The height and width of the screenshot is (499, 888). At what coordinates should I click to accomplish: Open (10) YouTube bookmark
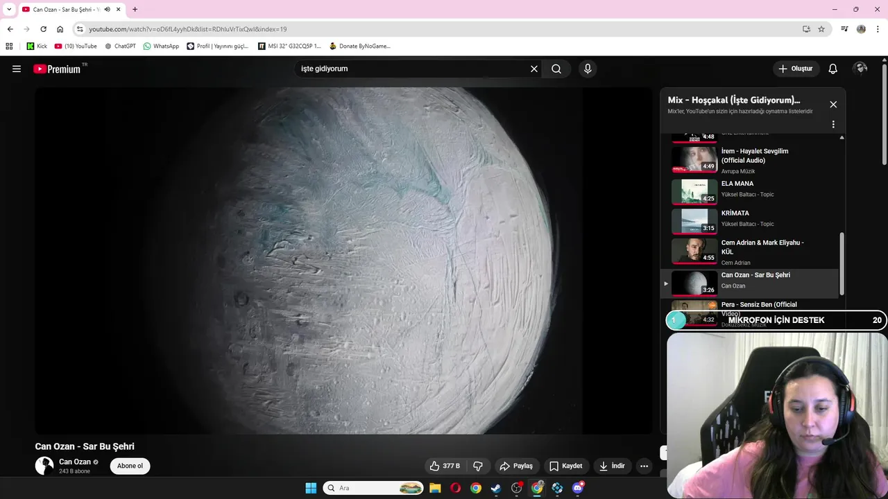click(x=76, y=46)
